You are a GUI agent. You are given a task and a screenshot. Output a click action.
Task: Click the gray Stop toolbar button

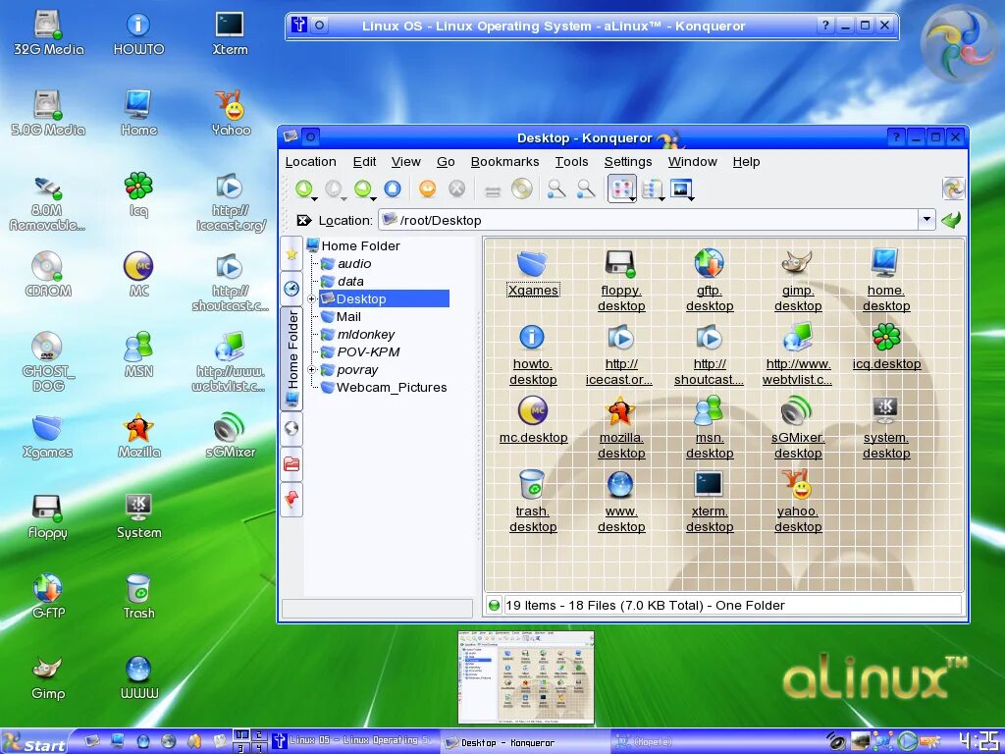click(457, 188)
